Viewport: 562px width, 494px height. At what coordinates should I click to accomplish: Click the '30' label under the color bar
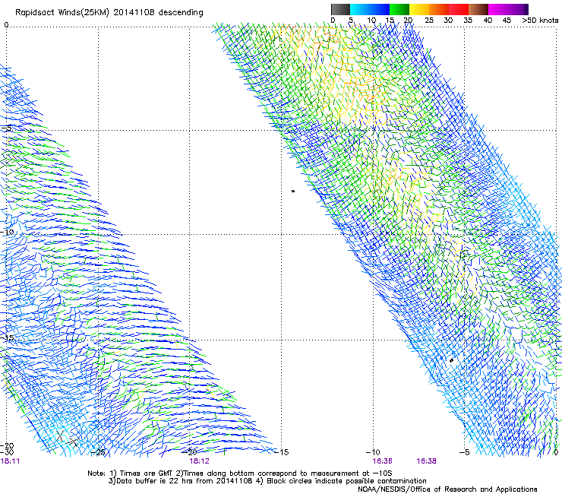[x=448, y=21]
